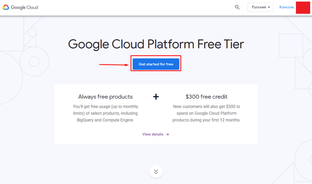The height and width of the screenshot is (184, 312).
Task: Click the BigQuery and Compute Engine description
Action: 105,113
